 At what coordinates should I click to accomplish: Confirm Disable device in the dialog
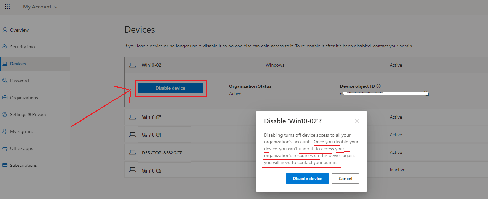[x=307, y=179]
